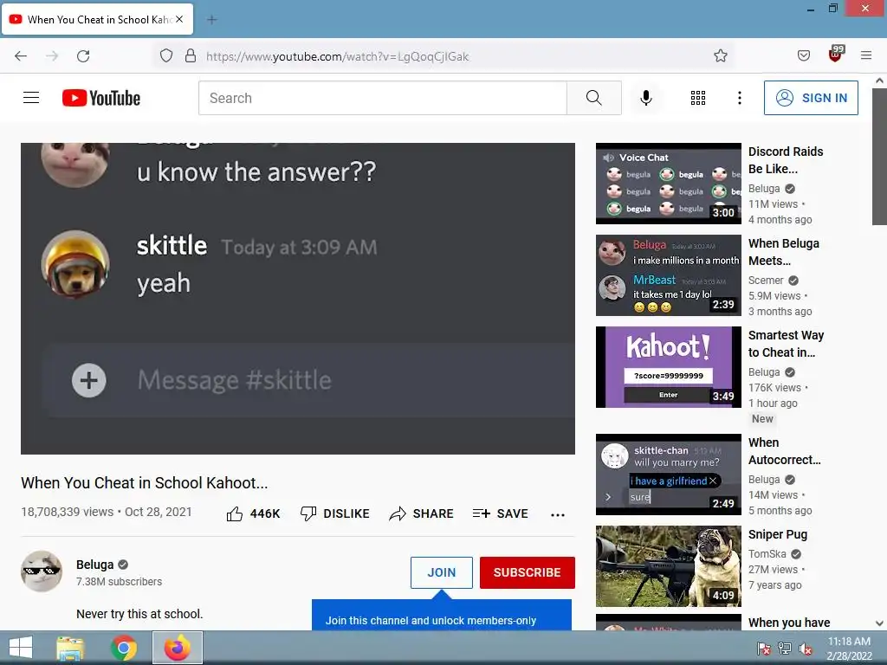Open Windows Start menu
887x665 pixels.
point(21,648)
